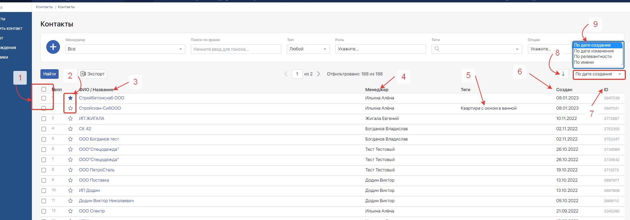Go to next page arrow
This screenshot has height=220, width=630.
pos(318,74)
